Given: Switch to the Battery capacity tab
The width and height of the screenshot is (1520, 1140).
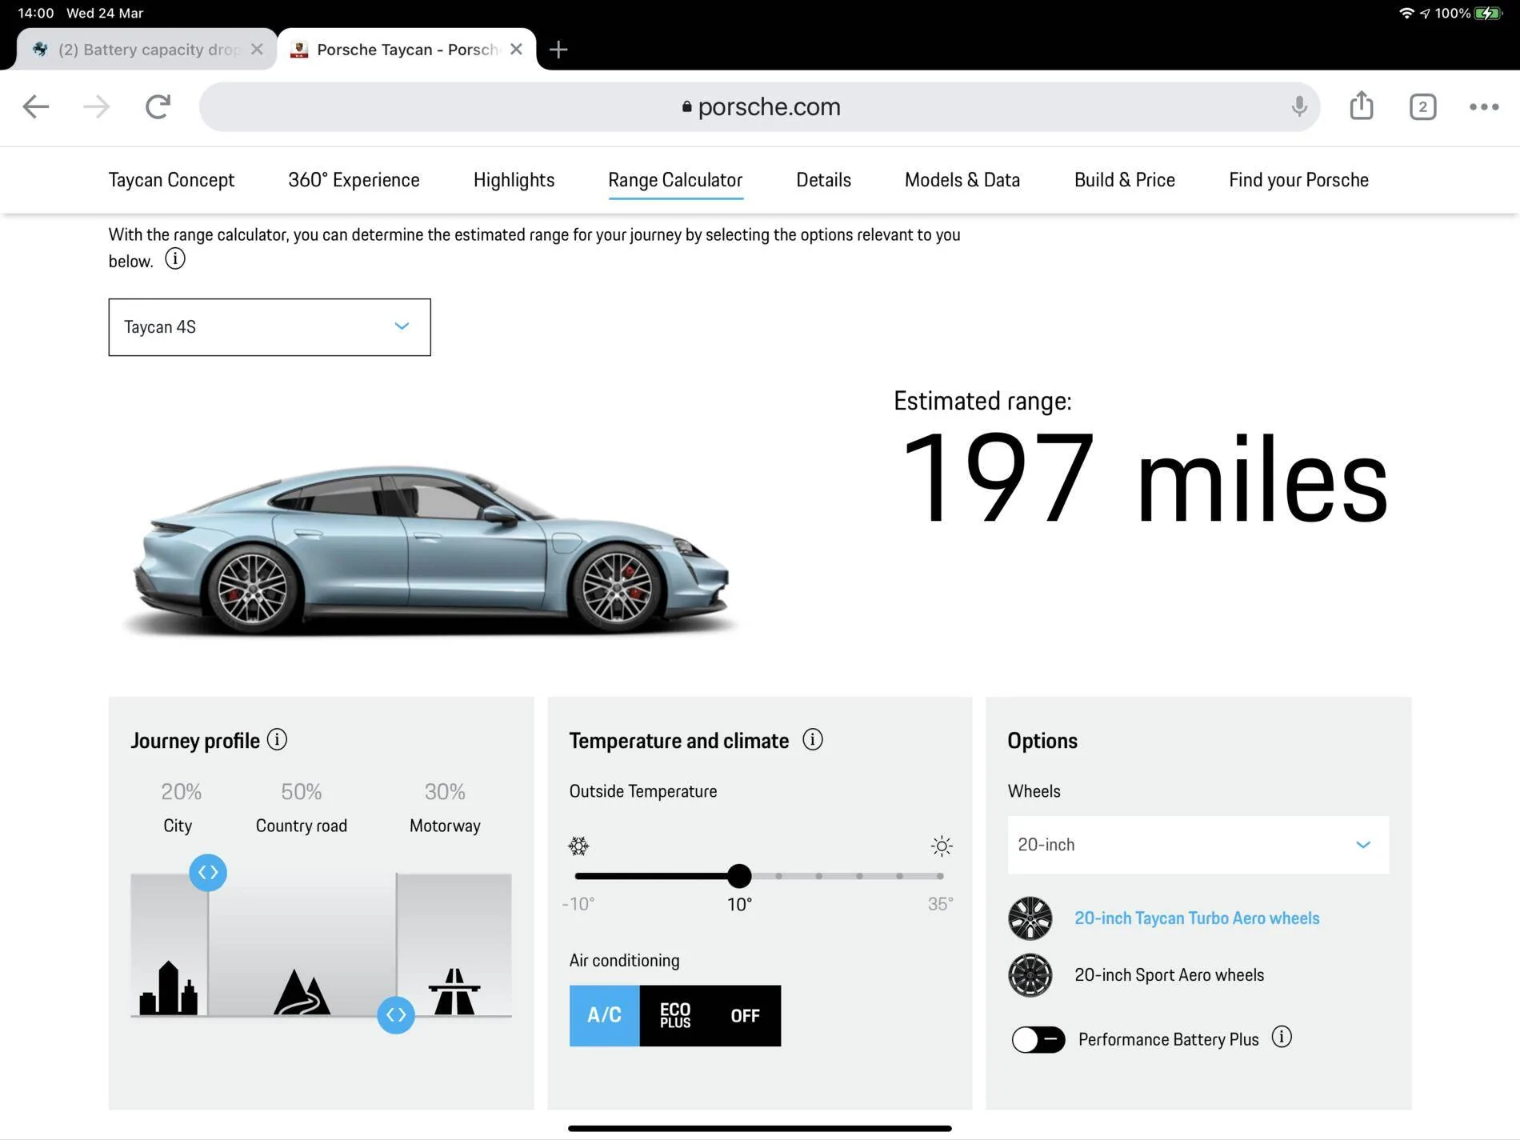Looking at the screenshot, I should (147, 50).
